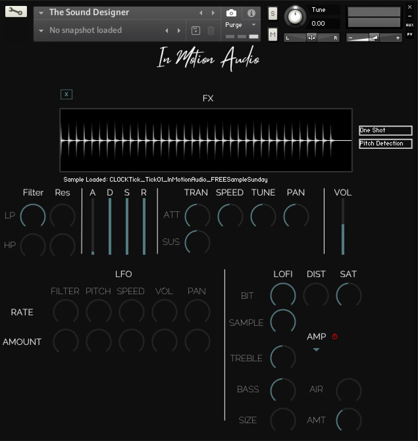Open the wrench instrument edit mode
Screen dimensions: 418x441
pyautogui.click(x=16, y=12)
